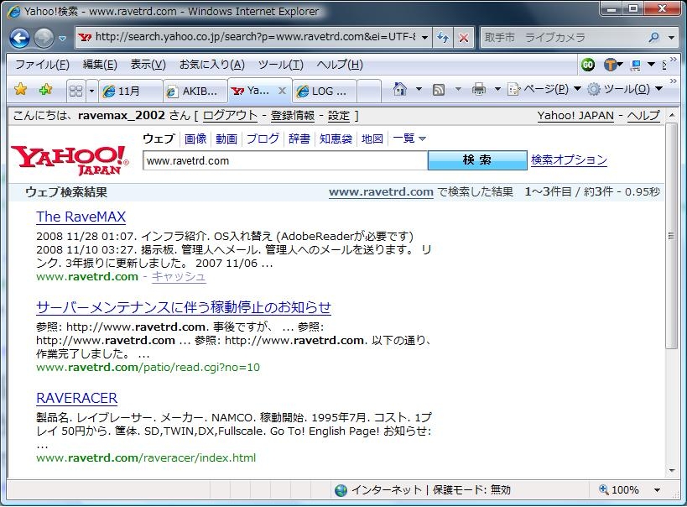The height and width of the screenshot is (507, 687).
Task: Switch to the LOG ... tab
Action: tap(325, 91)
